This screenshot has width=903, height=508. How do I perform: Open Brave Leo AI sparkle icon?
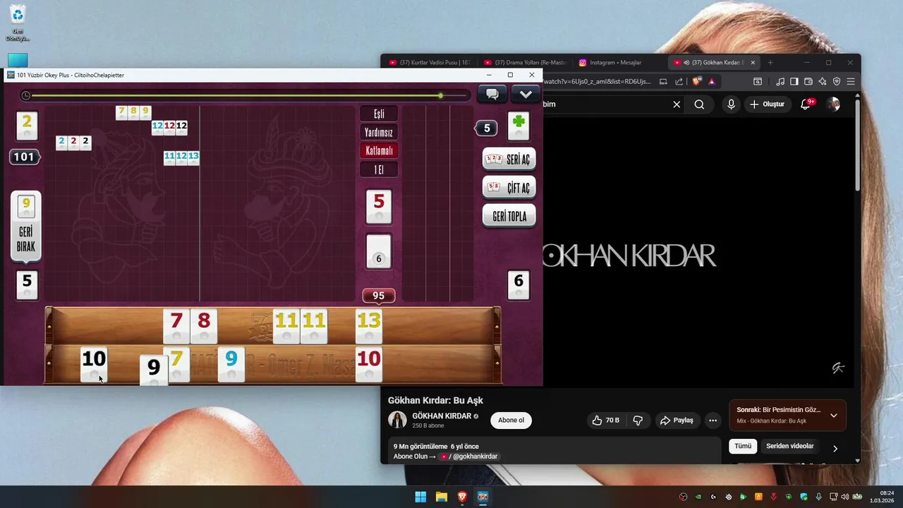tap(823, 81)
